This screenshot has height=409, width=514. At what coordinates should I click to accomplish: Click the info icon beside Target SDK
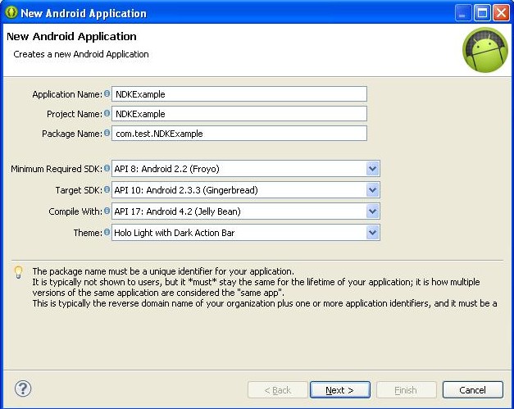point(107,189)
